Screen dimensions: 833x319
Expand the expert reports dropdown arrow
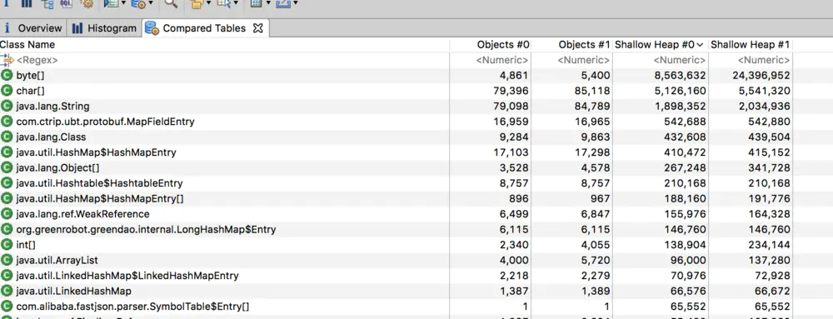click(x=123, y=3)
